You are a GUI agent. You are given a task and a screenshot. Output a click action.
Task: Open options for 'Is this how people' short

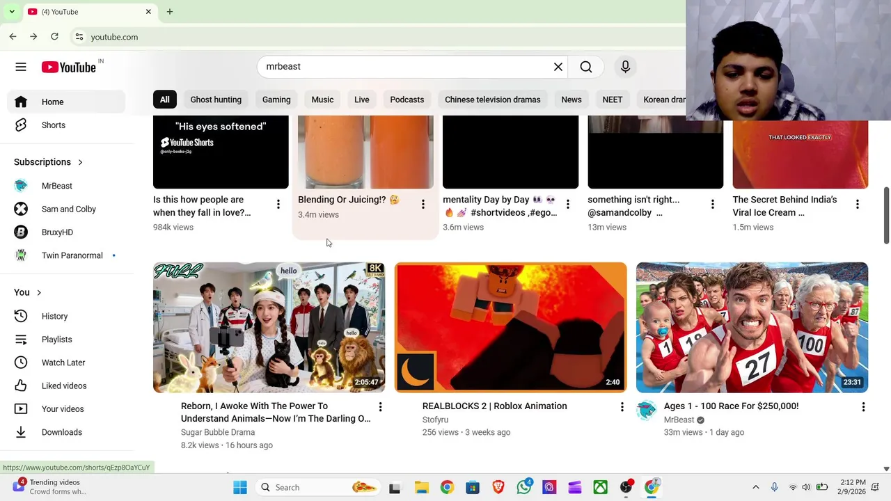click(x=278, y=204)
